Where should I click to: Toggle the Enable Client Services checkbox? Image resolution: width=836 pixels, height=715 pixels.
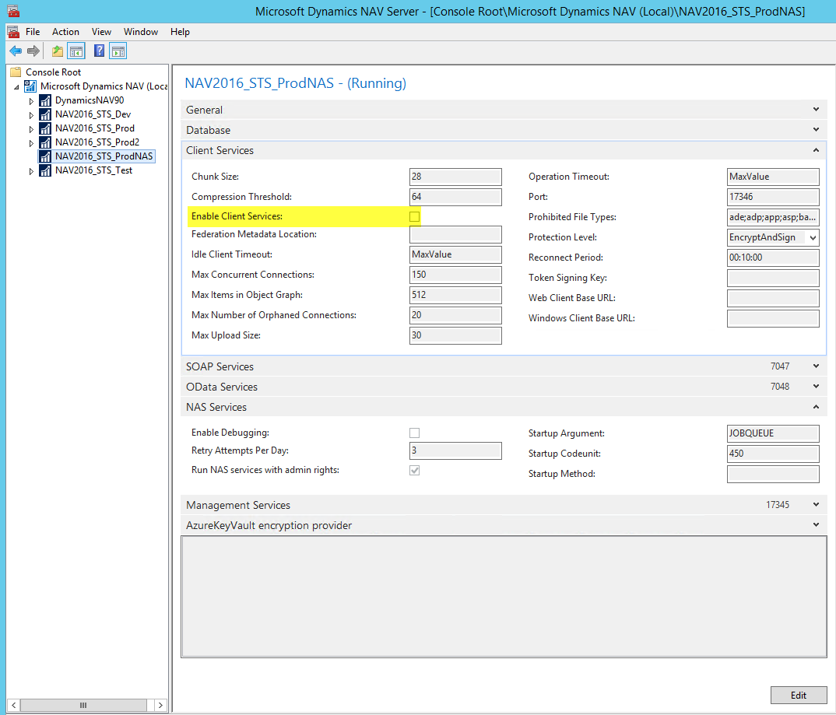[x=414, y=216]
